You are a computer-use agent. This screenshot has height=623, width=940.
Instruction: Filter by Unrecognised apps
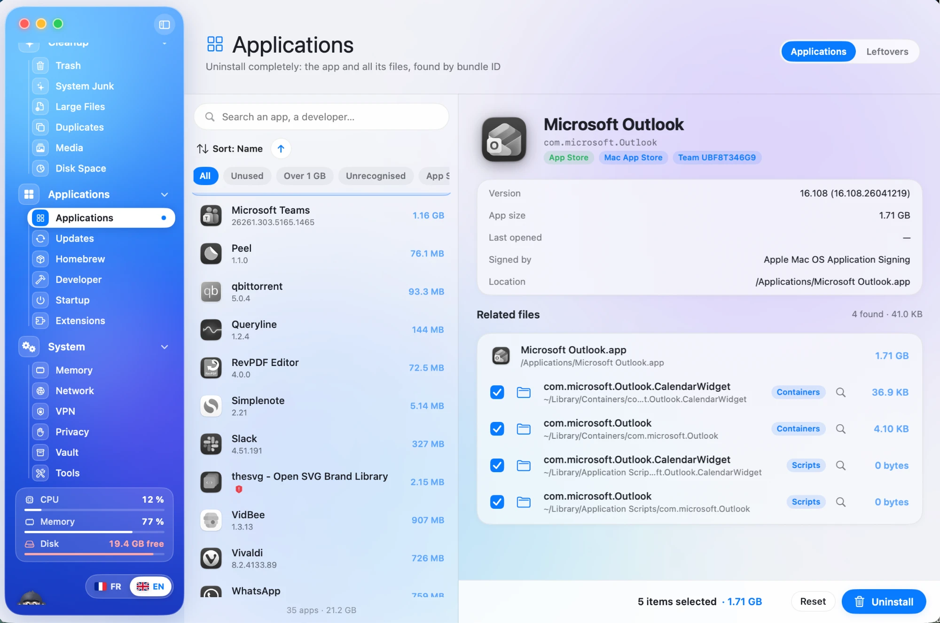tap(376, 176)
